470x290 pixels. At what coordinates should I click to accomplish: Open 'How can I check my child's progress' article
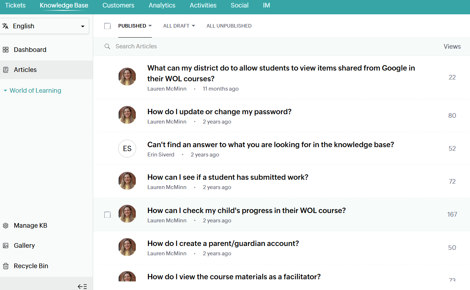tap(246, 211)
